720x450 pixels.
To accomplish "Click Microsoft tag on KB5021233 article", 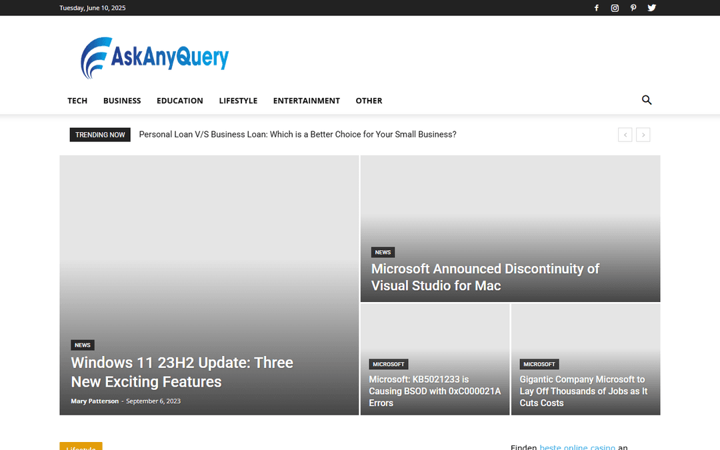I will [x=389, y=364].
